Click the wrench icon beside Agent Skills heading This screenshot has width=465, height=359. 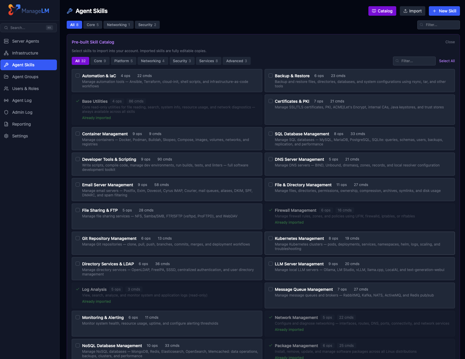(70, 11)
